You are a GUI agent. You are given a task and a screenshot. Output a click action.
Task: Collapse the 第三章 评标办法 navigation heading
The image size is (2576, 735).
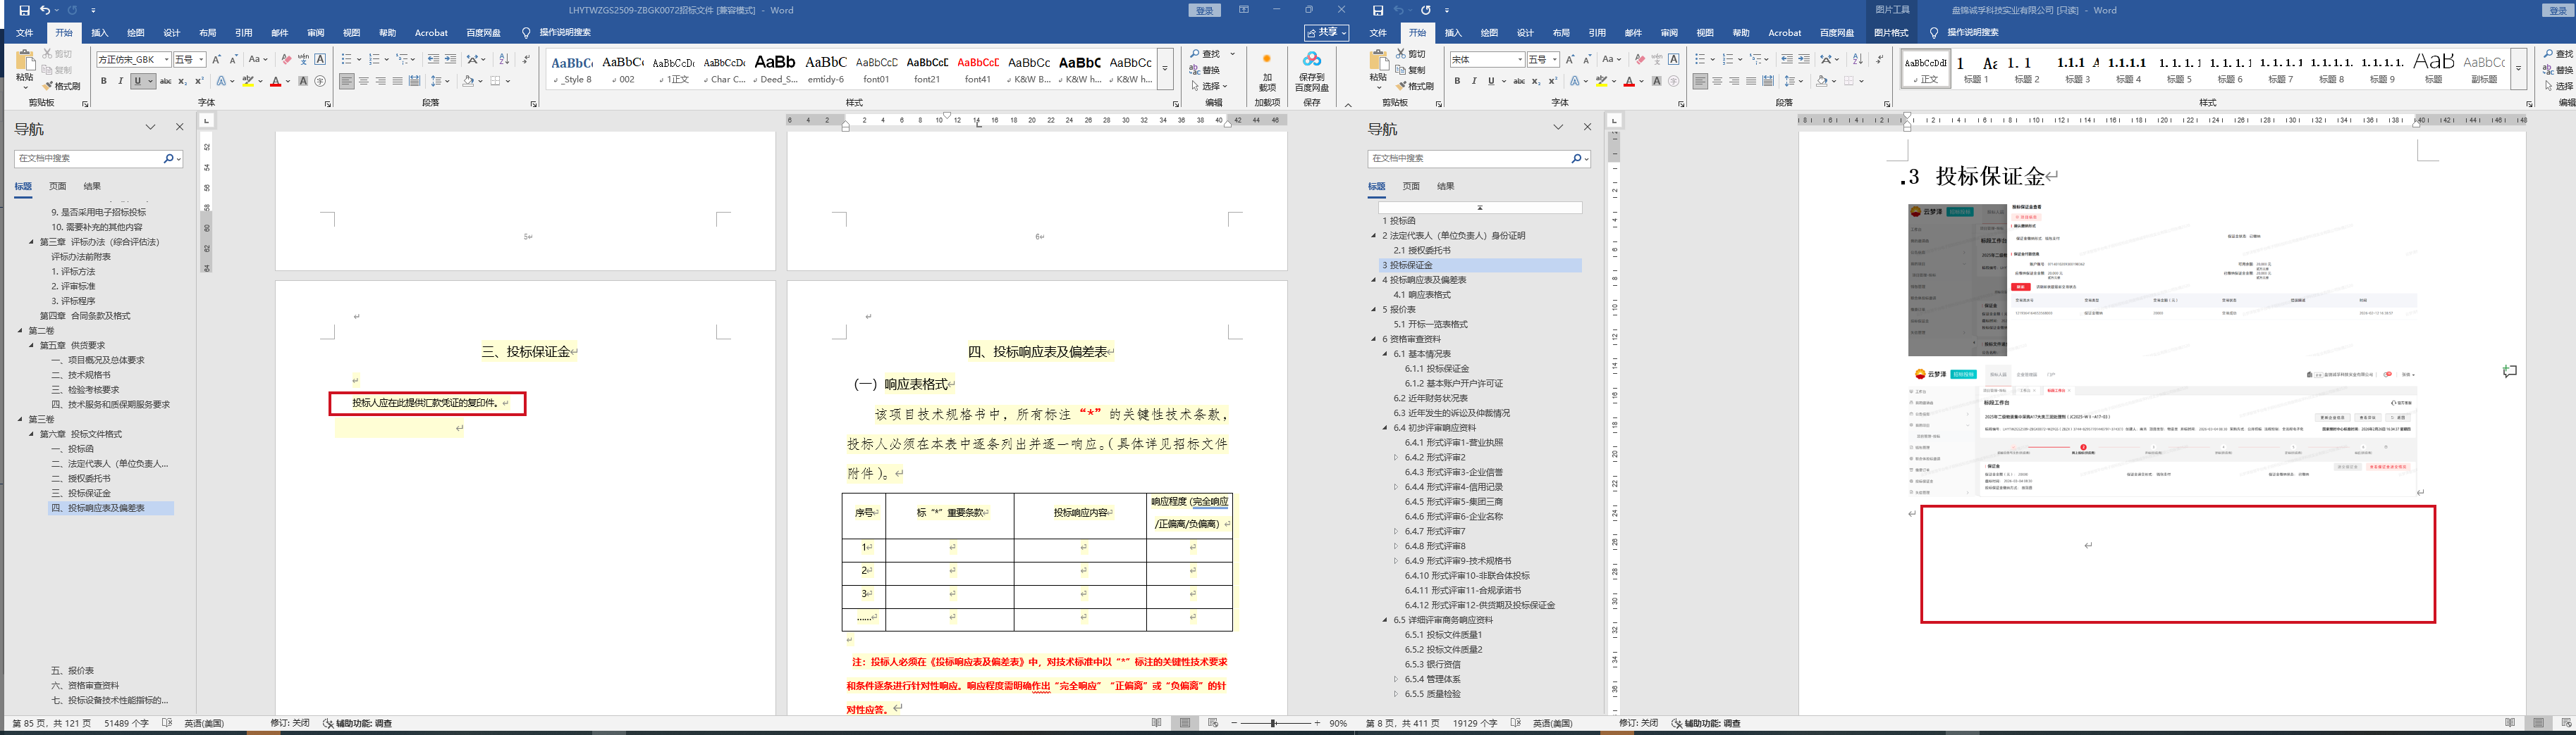(x=31, y=241)
